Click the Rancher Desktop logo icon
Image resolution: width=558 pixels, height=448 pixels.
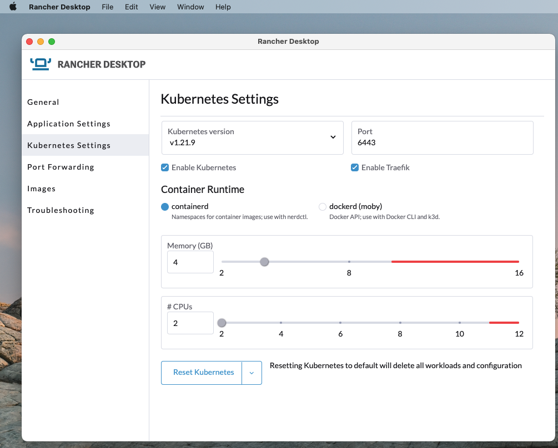(41, 64)
